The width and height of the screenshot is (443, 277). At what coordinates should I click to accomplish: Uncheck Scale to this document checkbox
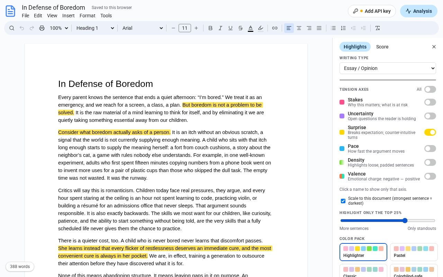tap(343, 201)
